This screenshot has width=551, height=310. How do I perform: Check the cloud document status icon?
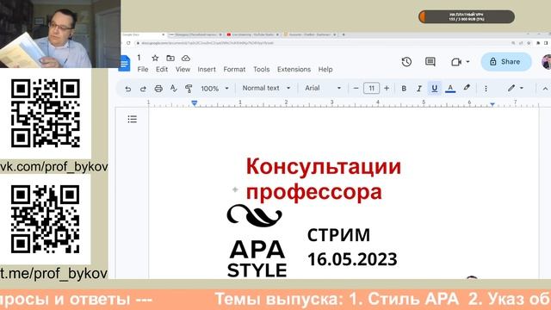click(186, 58)
